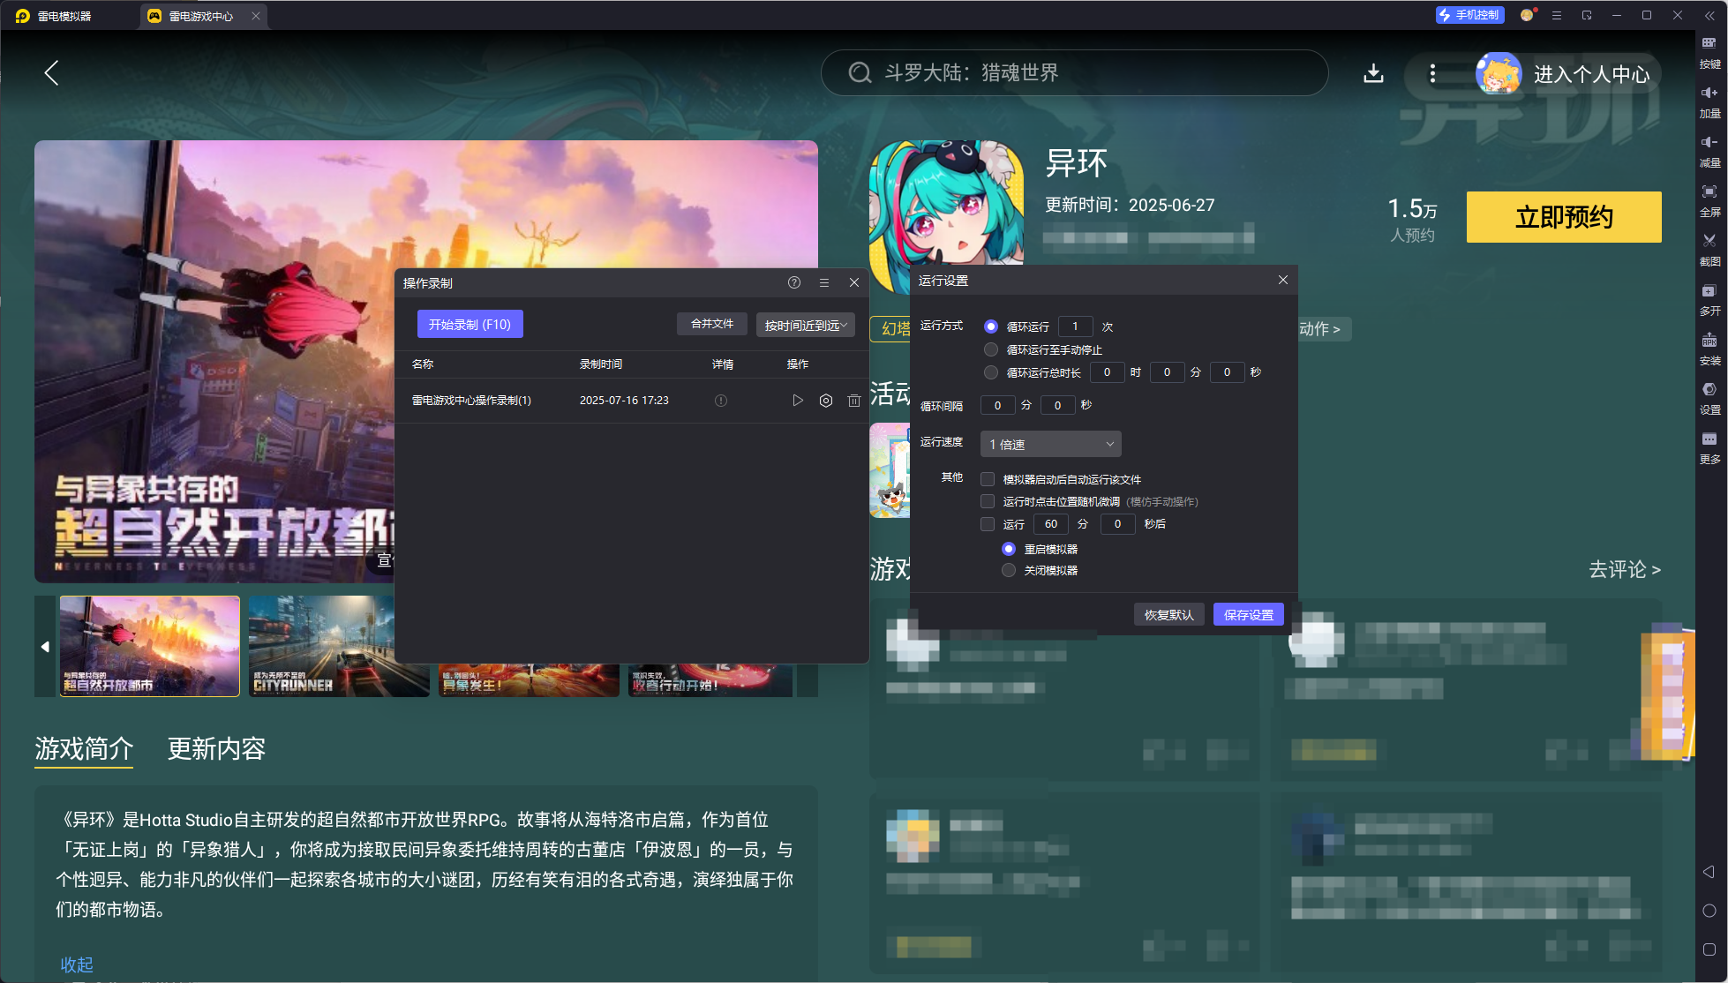Expand the 运行速度 1 倍速 dropdown
The image size is (1728, 983).
pyautogui.click(x=1050, y=444)
